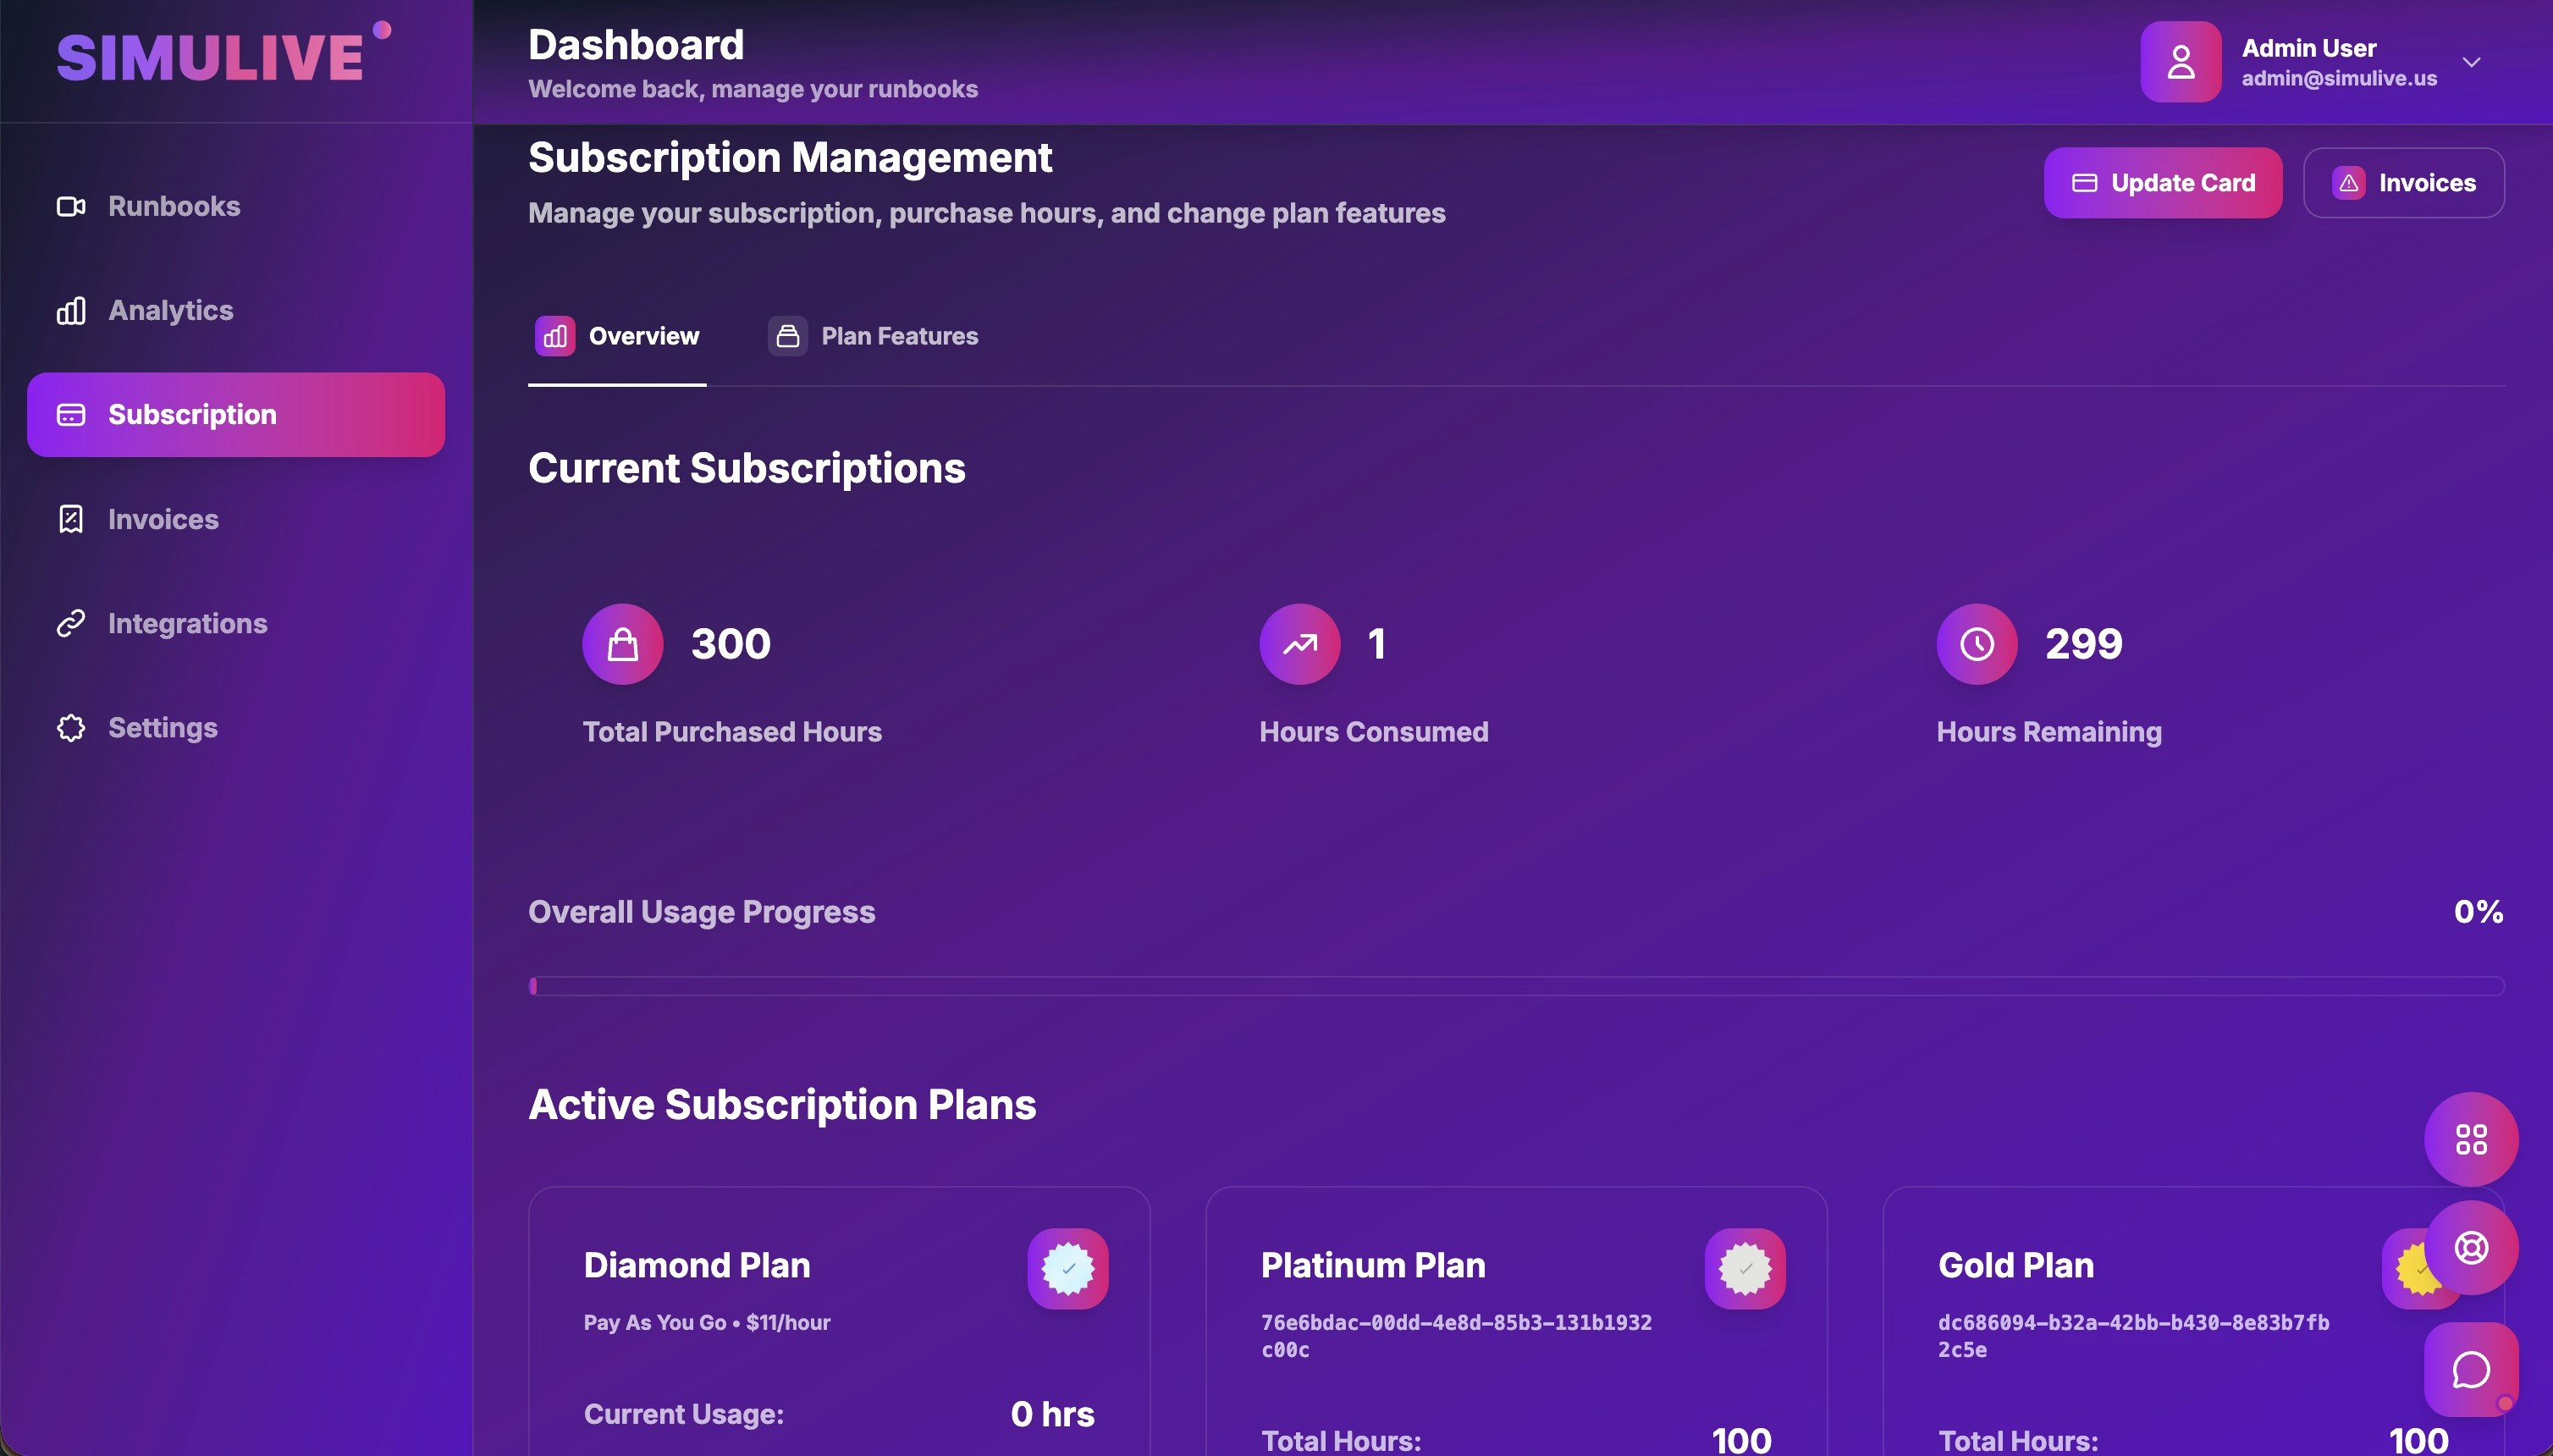Click the Admin User avatar icon

click(x=2180, y=62)
